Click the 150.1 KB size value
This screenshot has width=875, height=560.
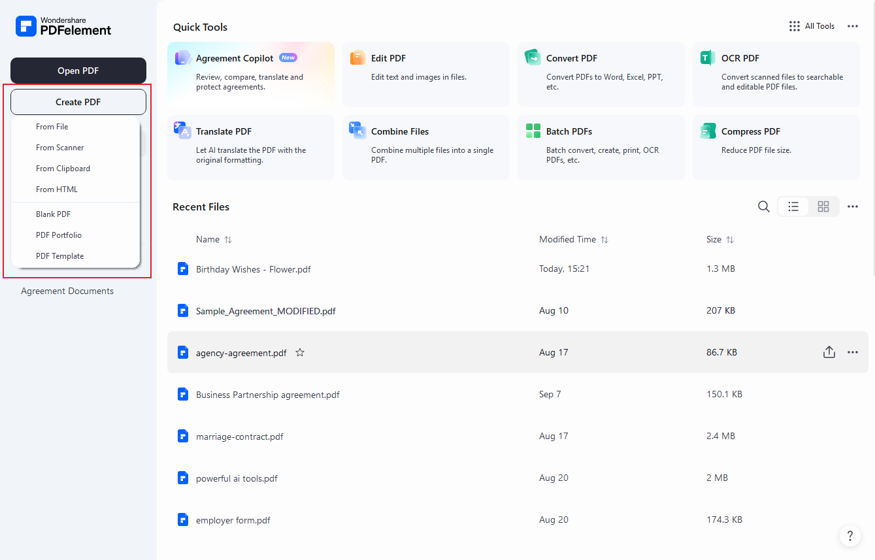(724, 394)
